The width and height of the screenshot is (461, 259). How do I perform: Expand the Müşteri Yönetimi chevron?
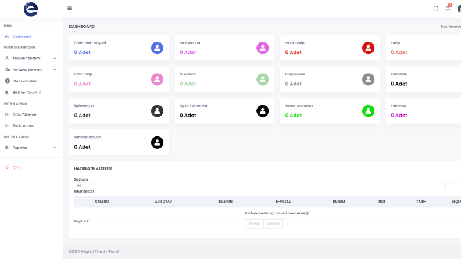[x=55, y=59]
